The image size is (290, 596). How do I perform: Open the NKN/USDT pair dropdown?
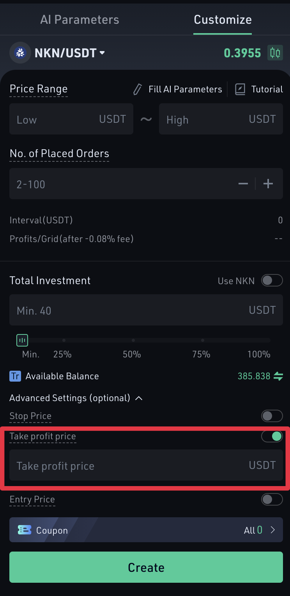pos(70,53)
